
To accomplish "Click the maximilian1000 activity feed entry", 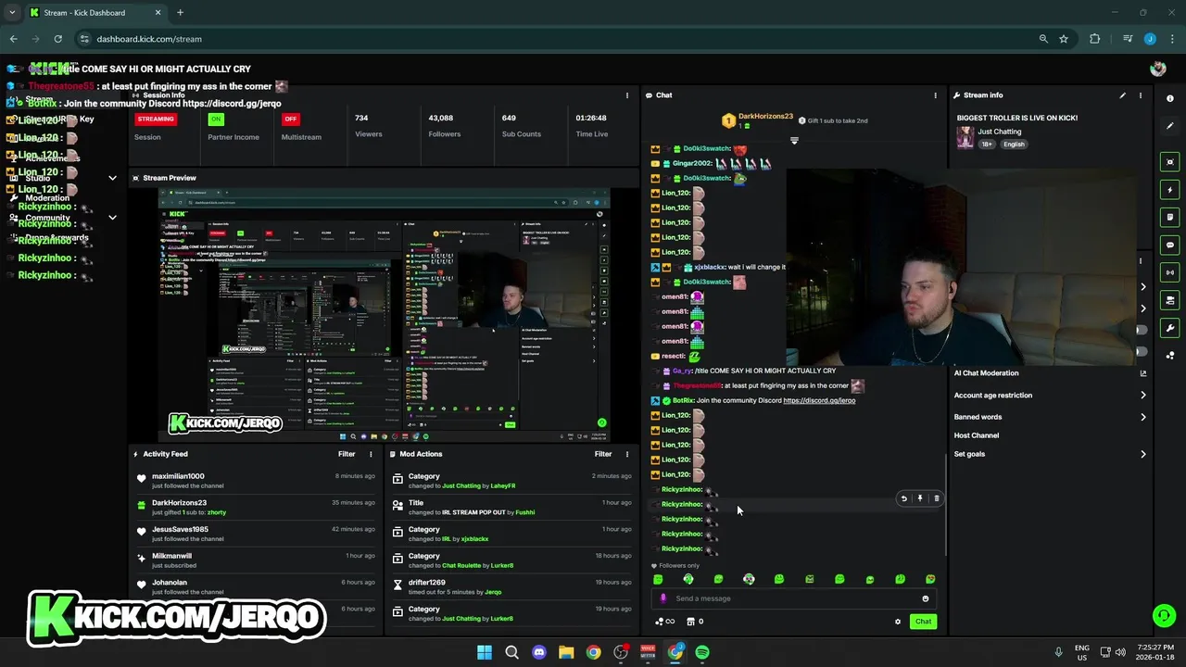I will click(255, 481).
